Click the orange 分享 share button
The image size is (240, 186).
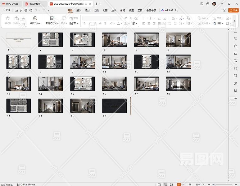[x=233, y=10]
